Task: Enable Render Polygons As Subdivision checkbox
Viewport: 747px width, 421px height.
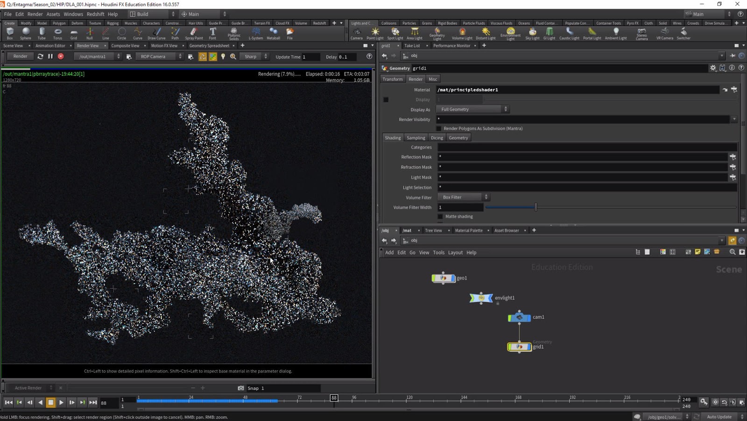Action: pos(439,128)
